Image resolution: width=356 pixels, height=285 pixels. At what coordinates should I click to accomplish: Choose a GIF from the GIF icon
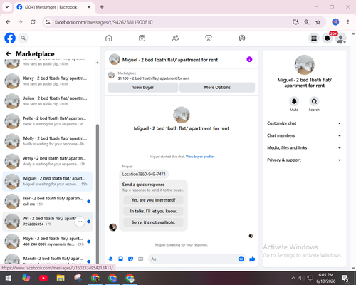(141, 259)
